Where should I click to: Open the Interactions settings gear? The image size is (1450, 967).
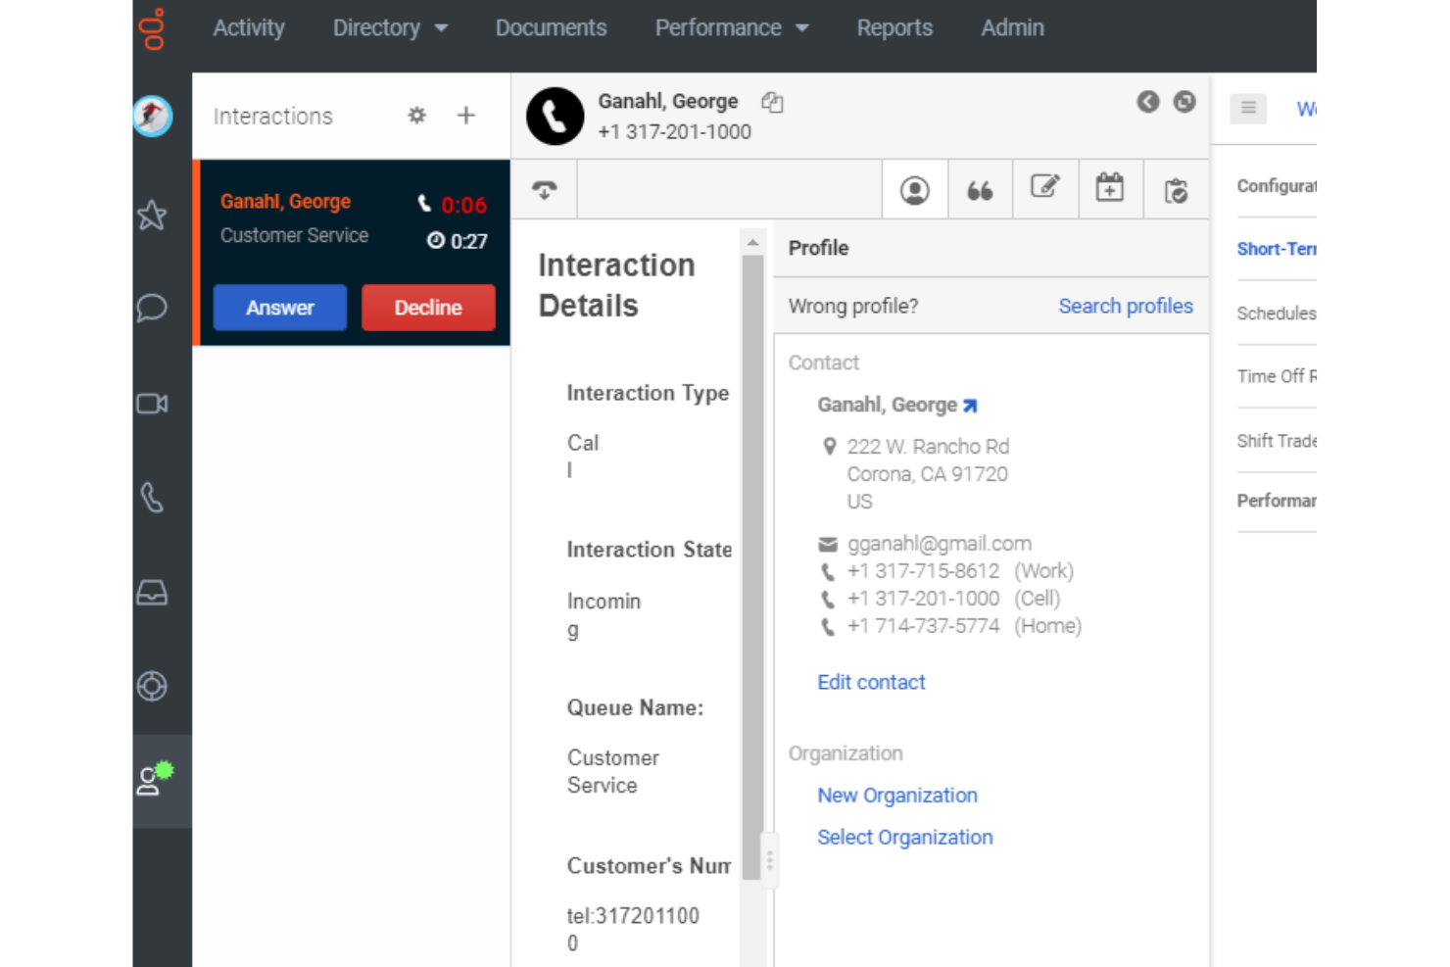coord(415,116)
